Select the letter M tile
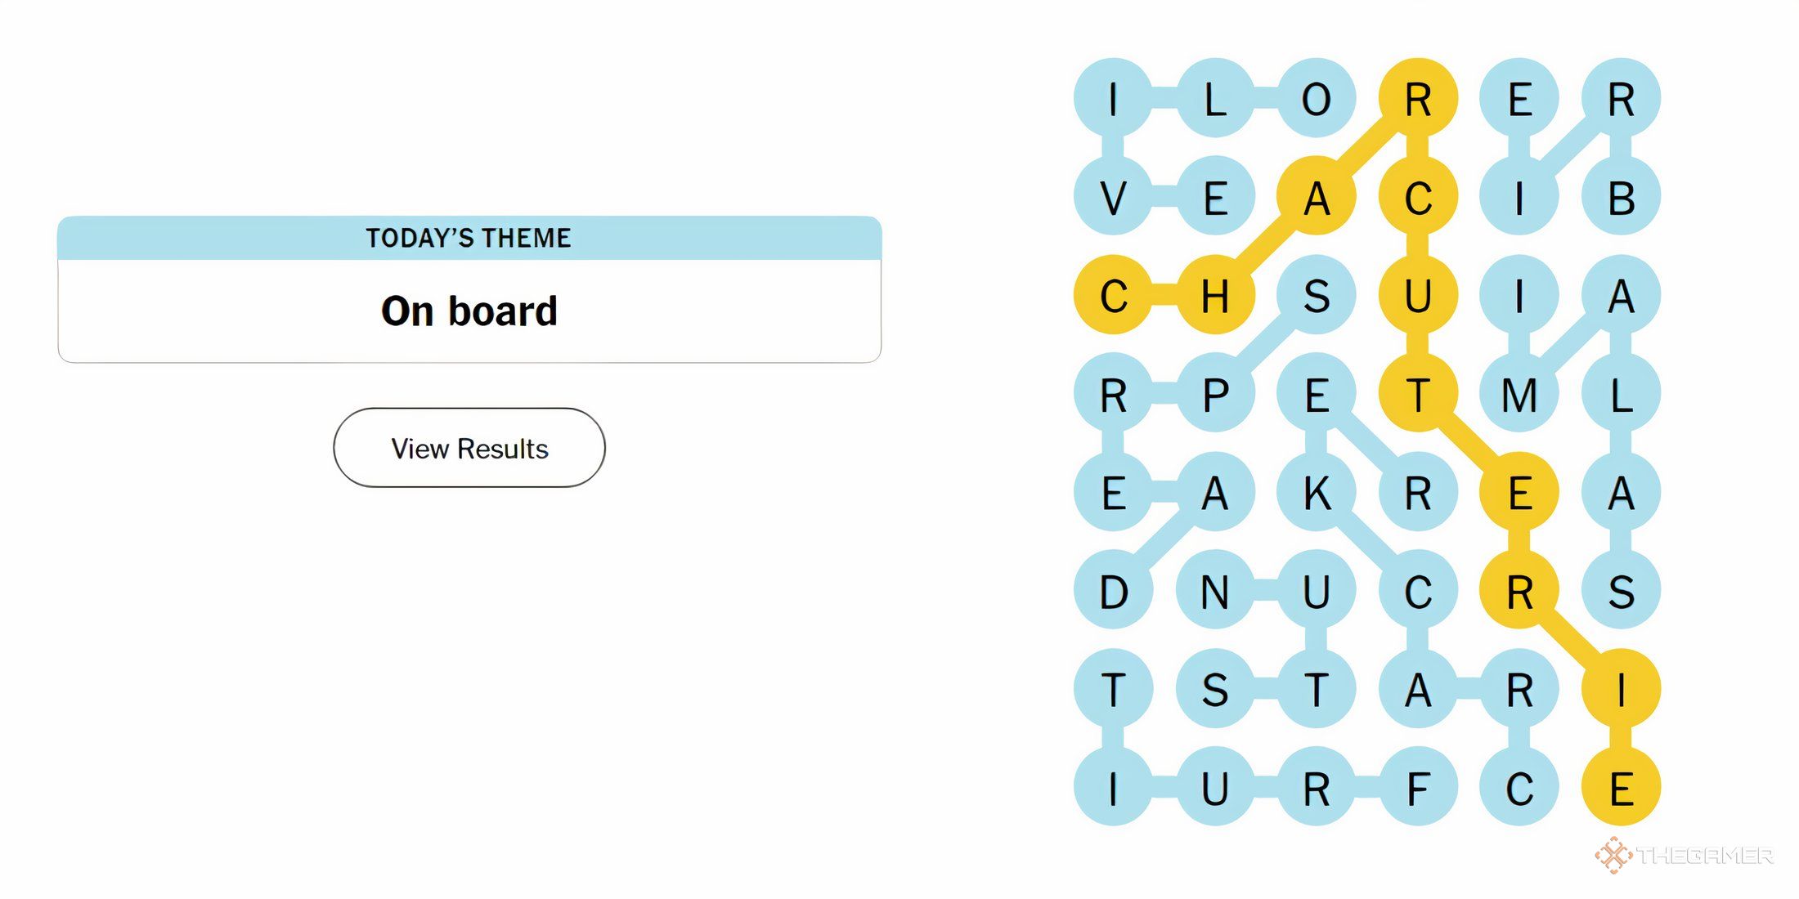1799x899 pixels. (1519, 394)
